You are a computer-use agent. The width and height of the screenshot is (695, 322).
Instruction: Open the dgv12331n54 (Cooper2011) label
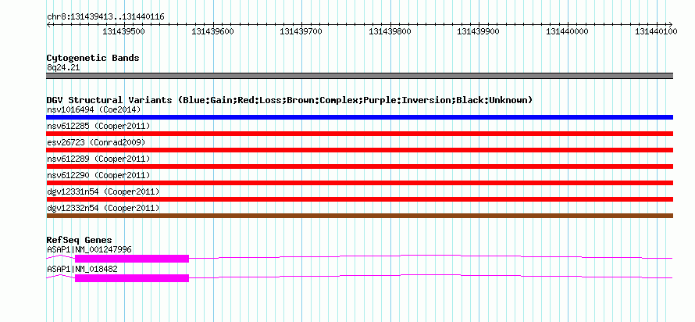click(x=103, y=191)
